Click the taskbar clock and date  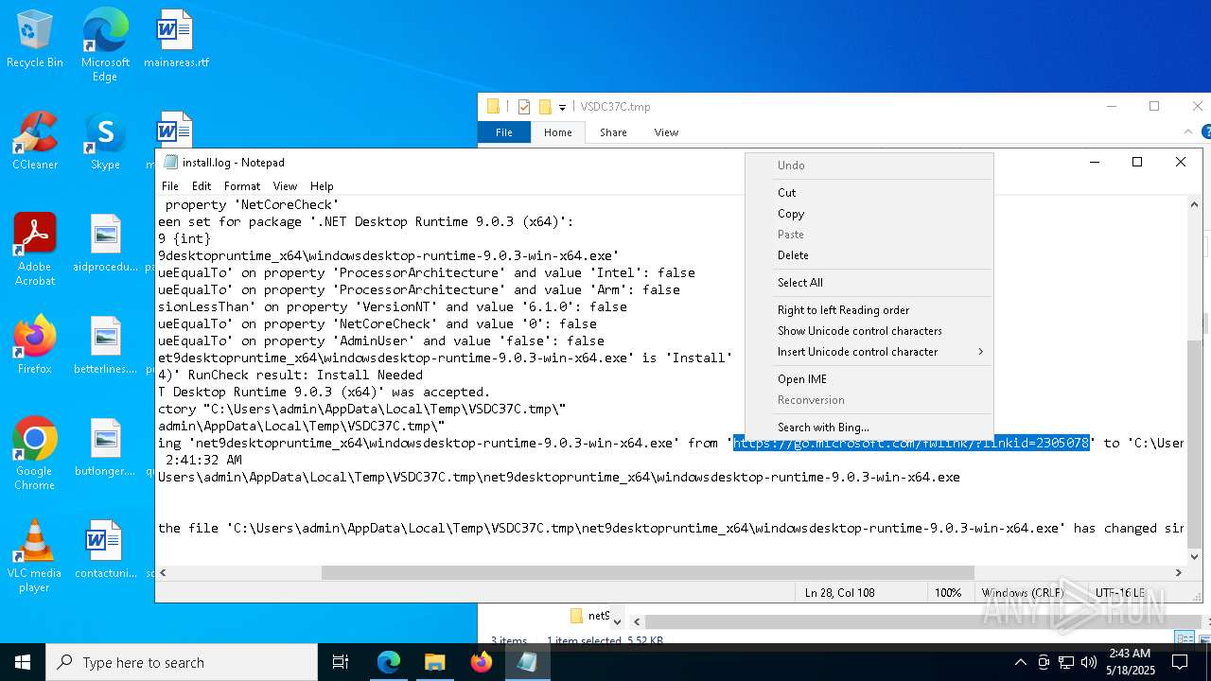pyautogui.click(x=1130, y=662)
